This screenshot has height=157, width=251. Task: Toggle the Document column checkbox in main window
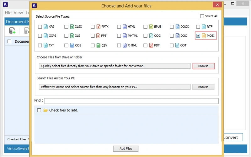(9, 41)
